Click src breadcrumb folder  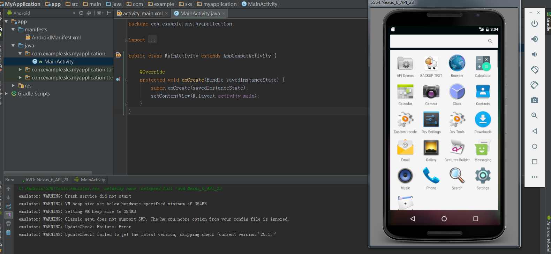[x=72, y=4]
